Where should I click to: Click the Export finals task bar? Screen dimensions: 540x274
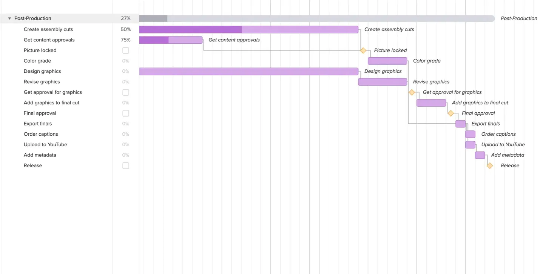pyautogui.click(x=460, y=124)
